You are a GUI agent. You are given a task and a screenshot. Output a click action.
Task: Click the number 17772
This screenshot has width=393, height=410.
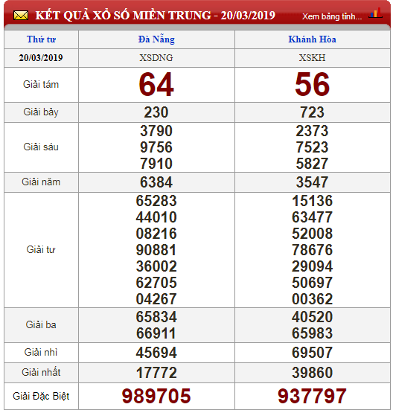coord(156,373)
